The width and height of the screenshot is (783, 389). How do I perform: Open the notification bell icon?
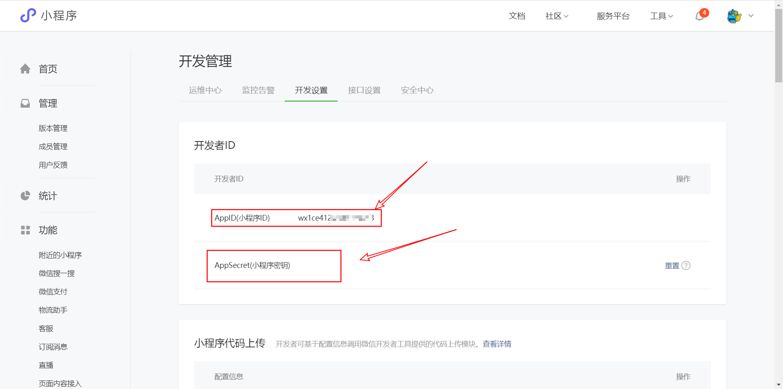coord(700,16)
